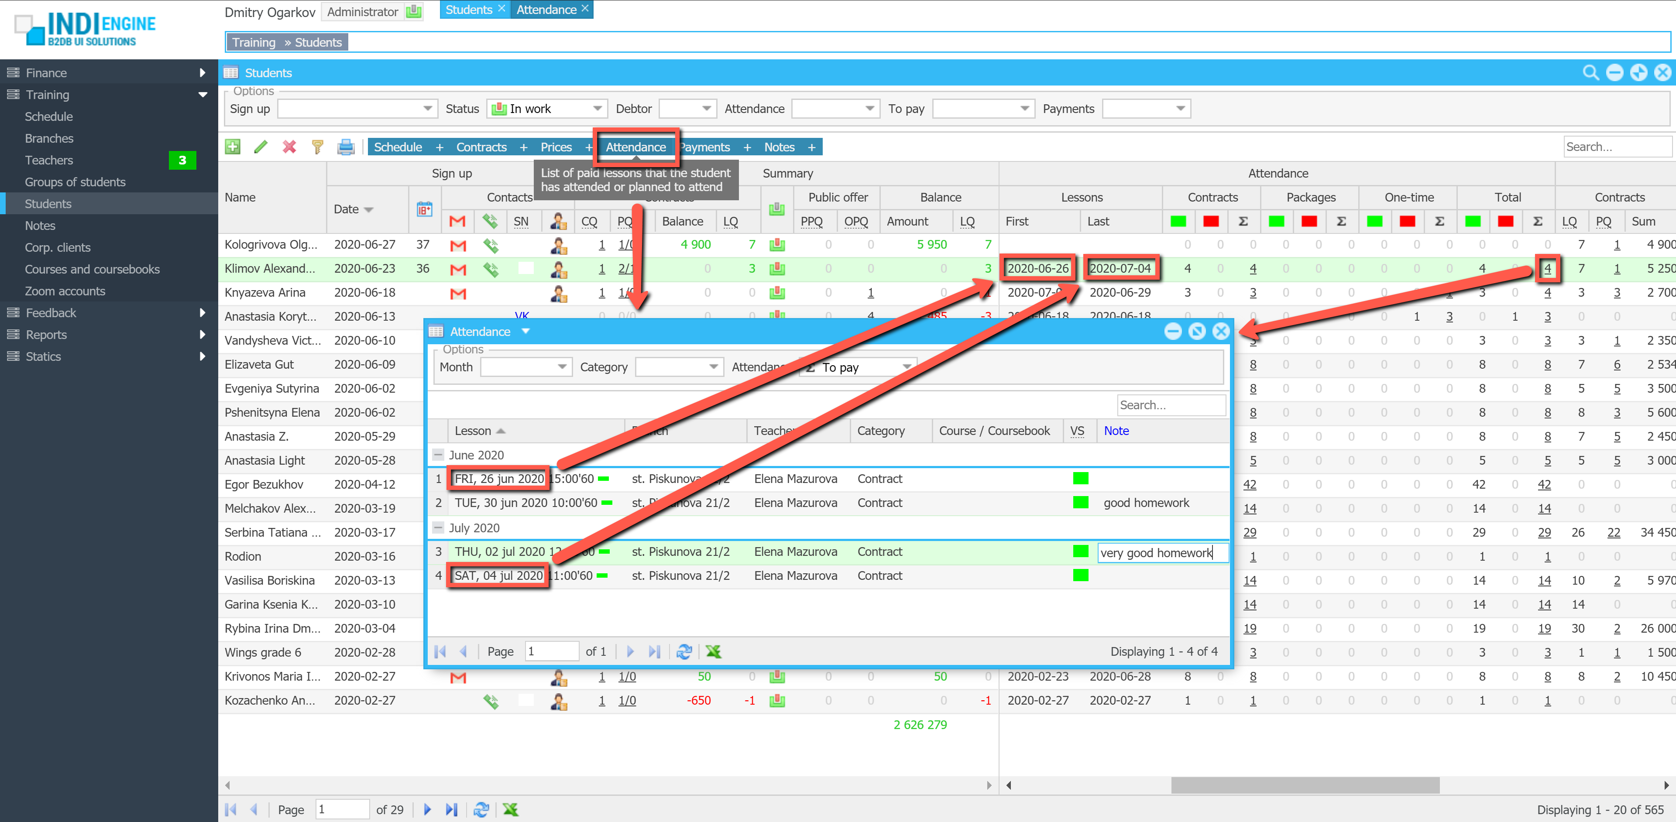Click the Students panel magnifier search icon

[1590, 73]
